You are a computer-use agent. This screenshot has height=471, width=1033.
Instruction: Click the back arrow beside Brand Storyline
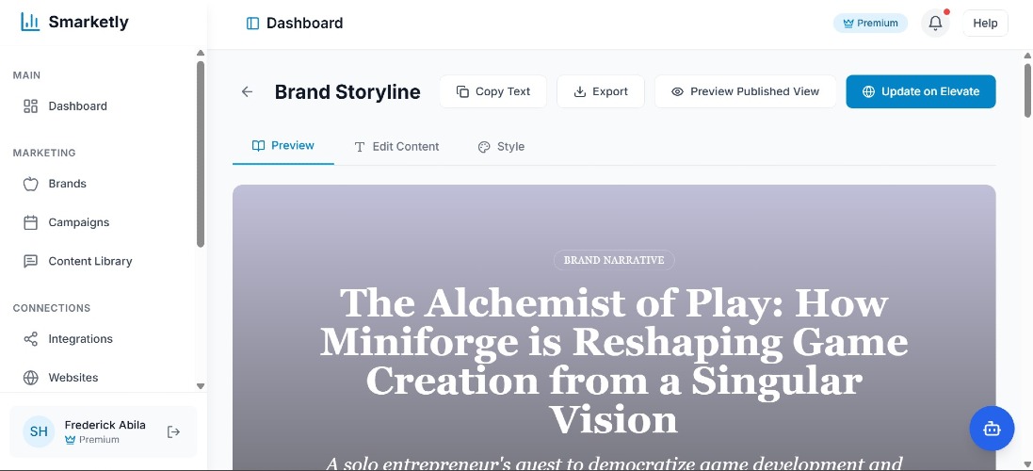coord(247,91)
